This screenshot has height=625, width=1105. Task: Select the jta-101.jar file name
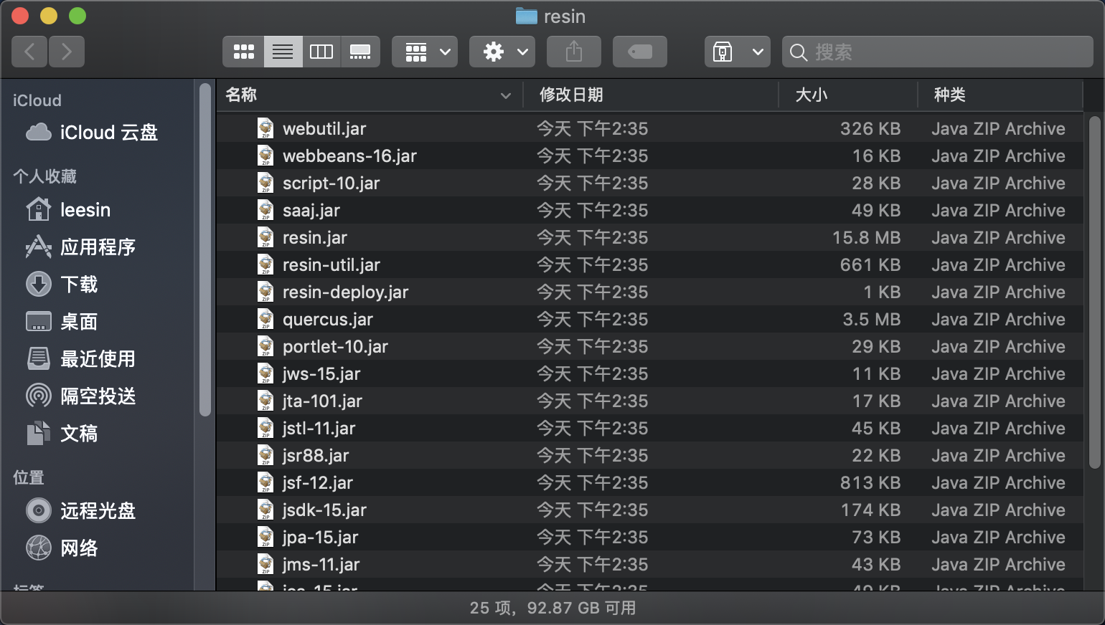[322, 401]
